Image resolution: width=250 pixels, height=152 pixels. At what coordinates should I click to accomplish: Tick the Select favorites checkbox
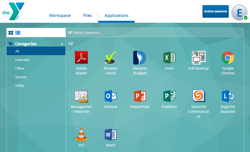tap(70, 33)
